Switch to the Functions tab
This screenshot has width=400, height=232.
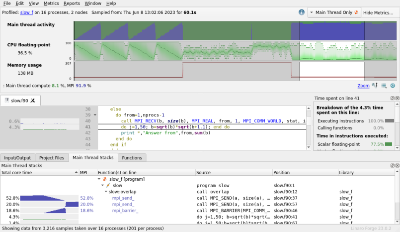coord(132,158)
